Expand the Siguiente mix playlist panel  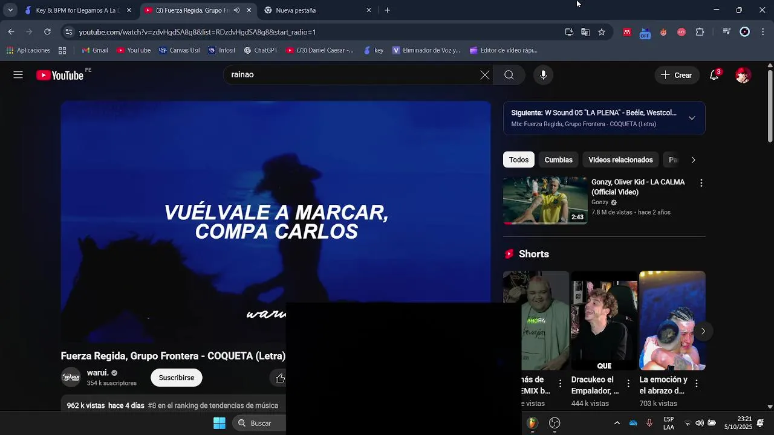tap(692, 118)
